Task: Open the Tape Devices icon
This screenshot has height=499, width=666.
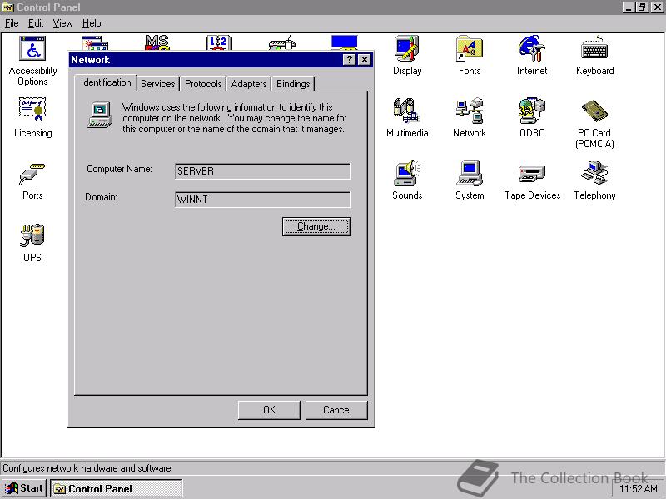Action: pyautogui.click(x=532, y=174)
